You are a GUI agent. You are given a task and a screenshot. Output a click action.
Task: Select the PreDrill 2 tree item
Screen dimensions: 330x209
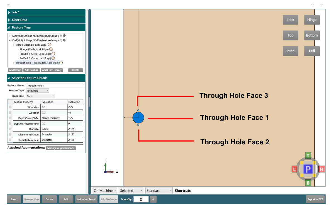[x=35, y=58]
